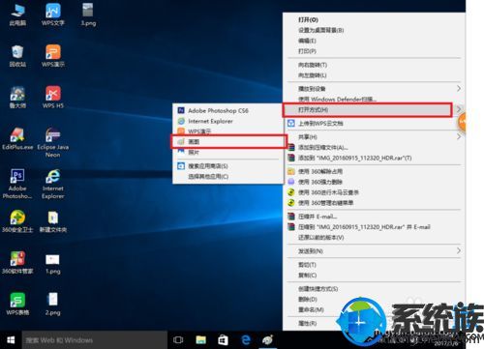Choose 删除(D) in the context menu
The height and width of the screenshot is (349, 484).
[x=375, y=300]
